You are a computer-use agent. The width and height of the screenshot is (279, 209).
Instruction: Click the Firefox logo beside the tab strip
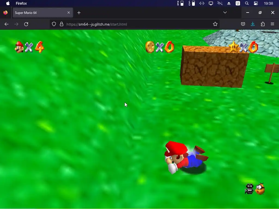click(5, 13)
